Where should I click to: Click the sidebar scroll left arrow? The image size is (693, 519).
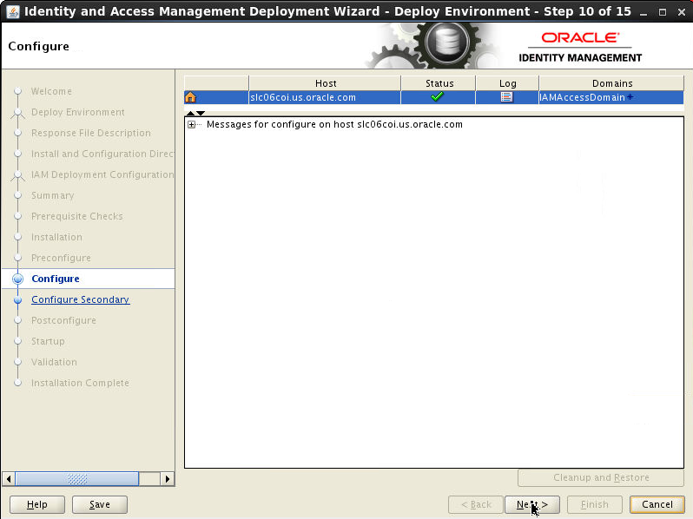coord(9,479)
